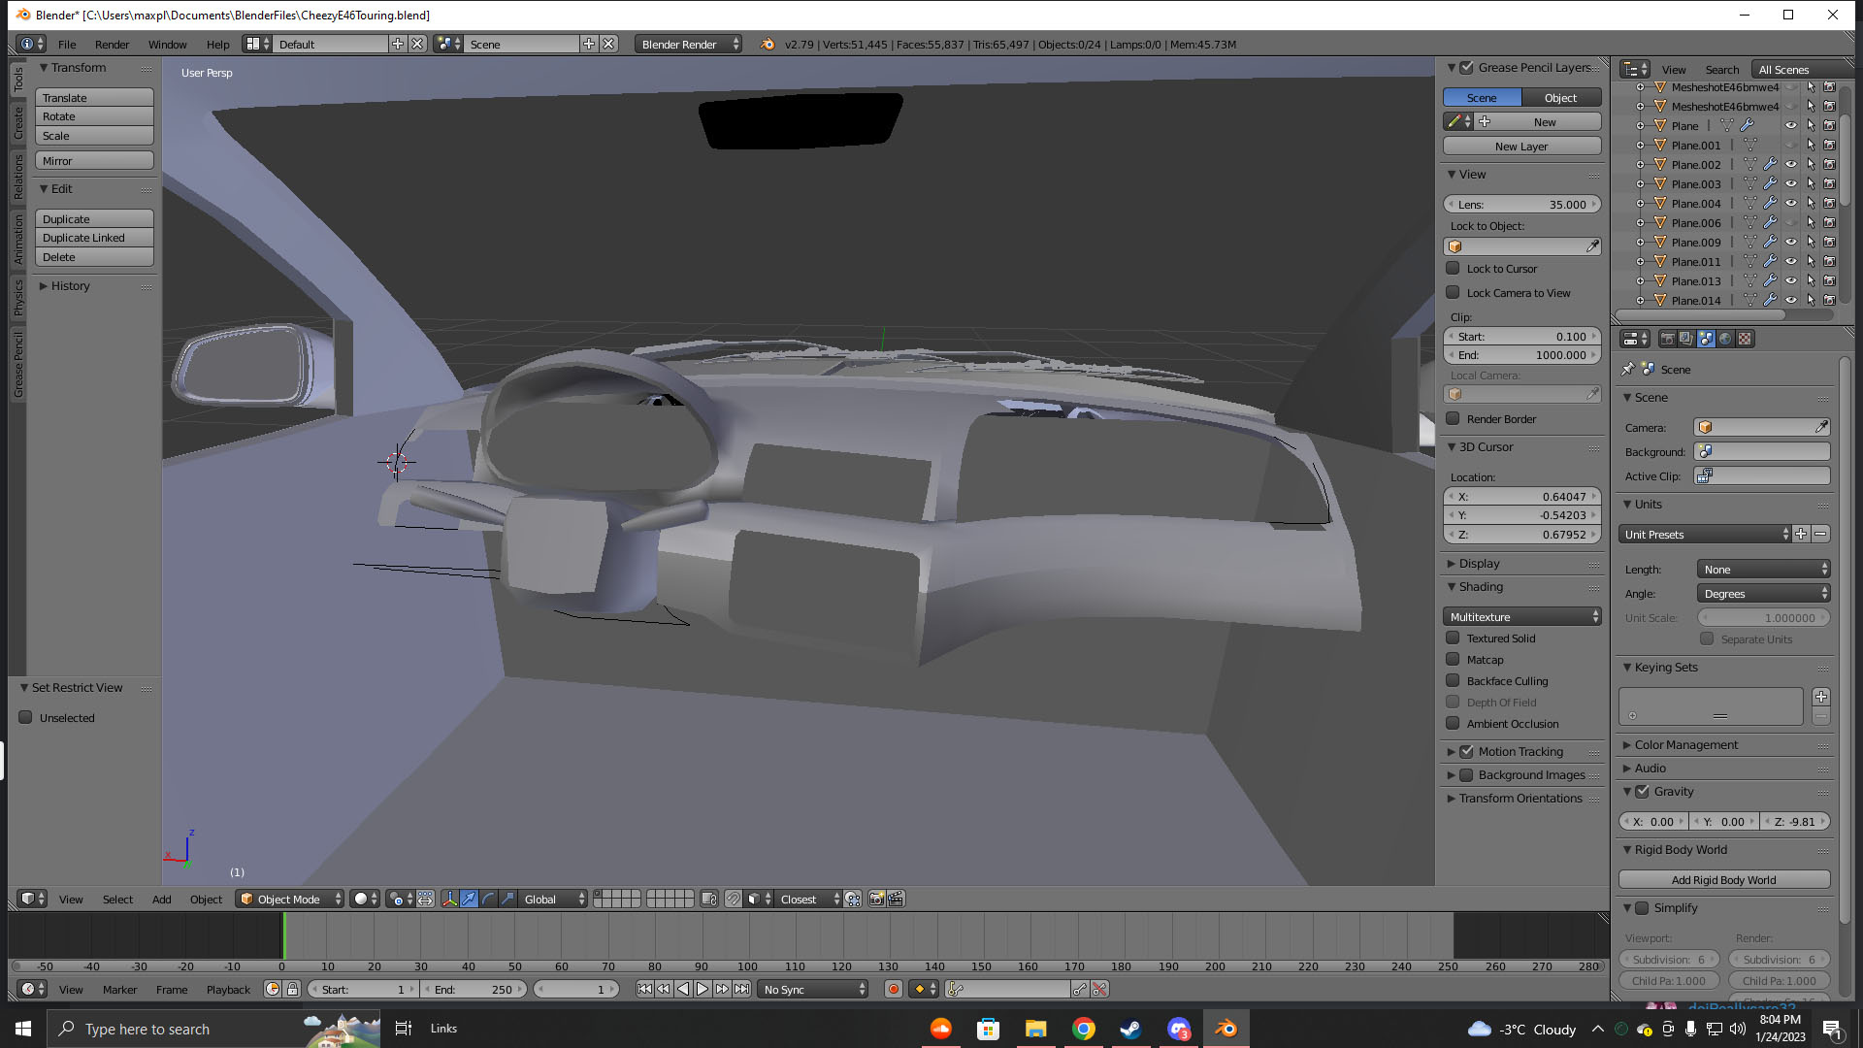Click the eyedropper in Lock to Object field
This screenshot has width=1863, height=1048.
click(1592, 246)
